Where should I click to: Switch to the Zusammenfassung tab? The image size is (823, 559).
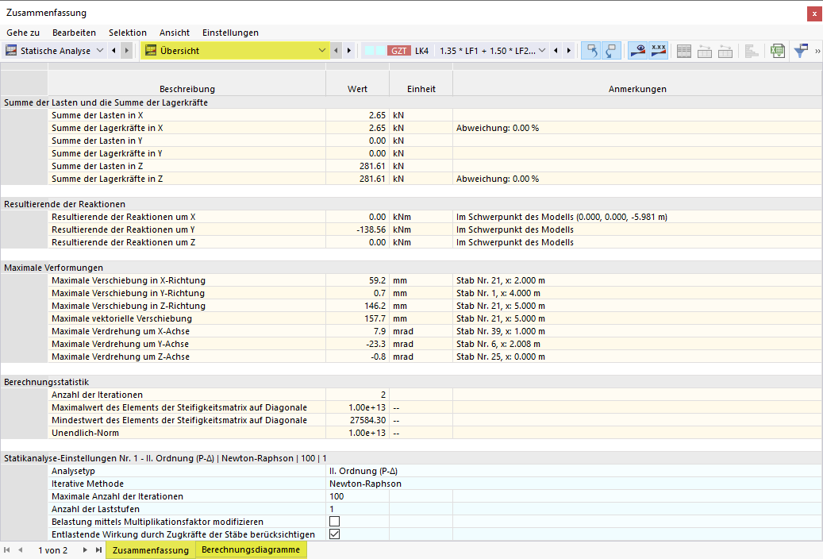151,550
